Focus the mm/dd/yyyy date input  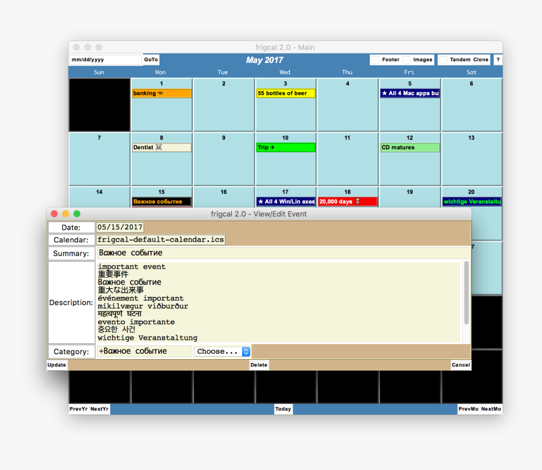(105, 60)
